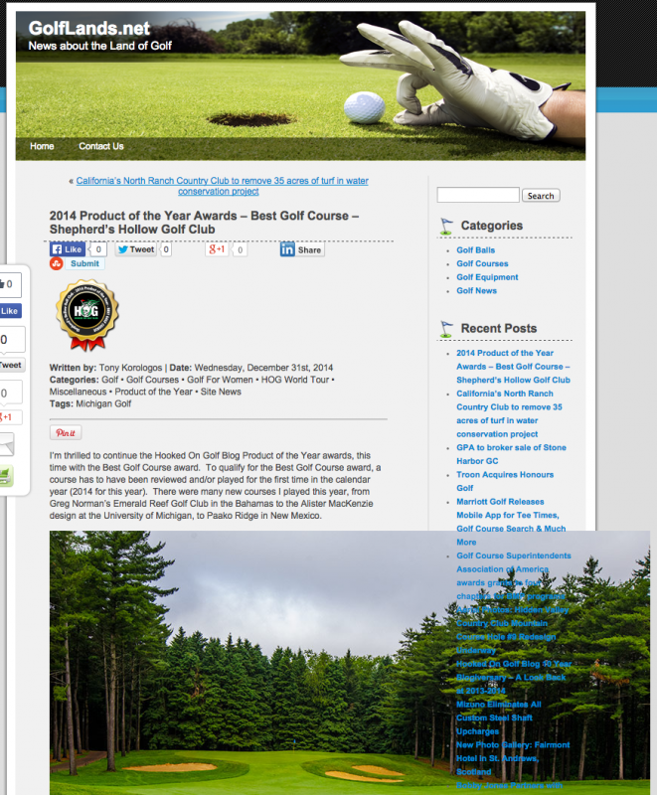Click the StumbleUpon round orange icon
This screenshot has height=795, width=657.
tap(57, 263)
